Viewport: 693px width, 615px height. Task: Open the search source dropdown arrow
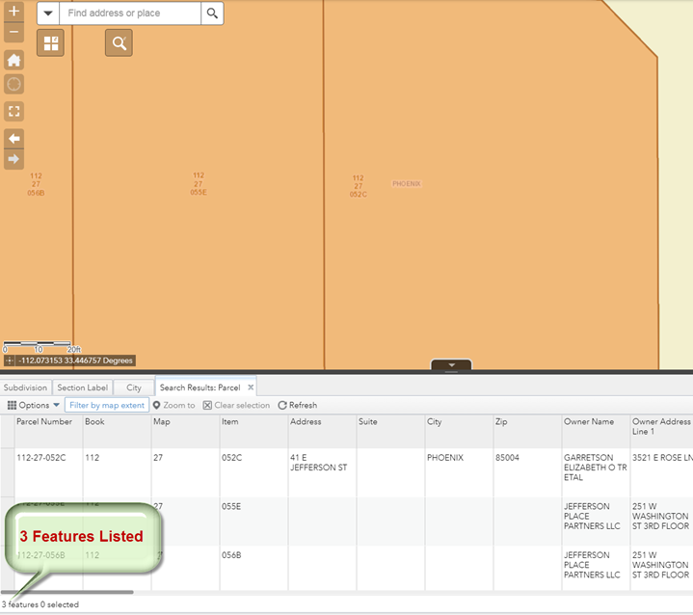tap(48, 13)
